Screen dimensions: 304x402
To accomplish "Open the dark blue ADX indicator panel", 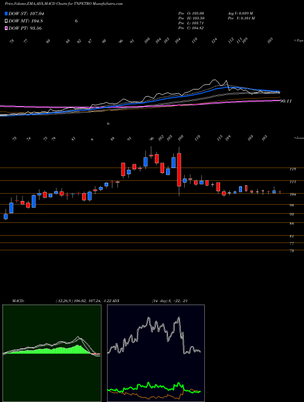I will (156, 353).
